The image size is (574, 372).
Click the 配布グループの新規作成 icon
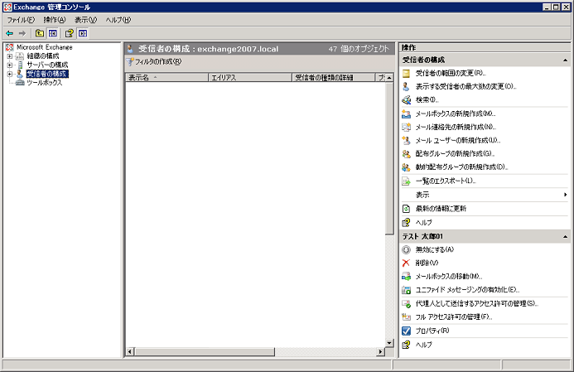[406, 154]
